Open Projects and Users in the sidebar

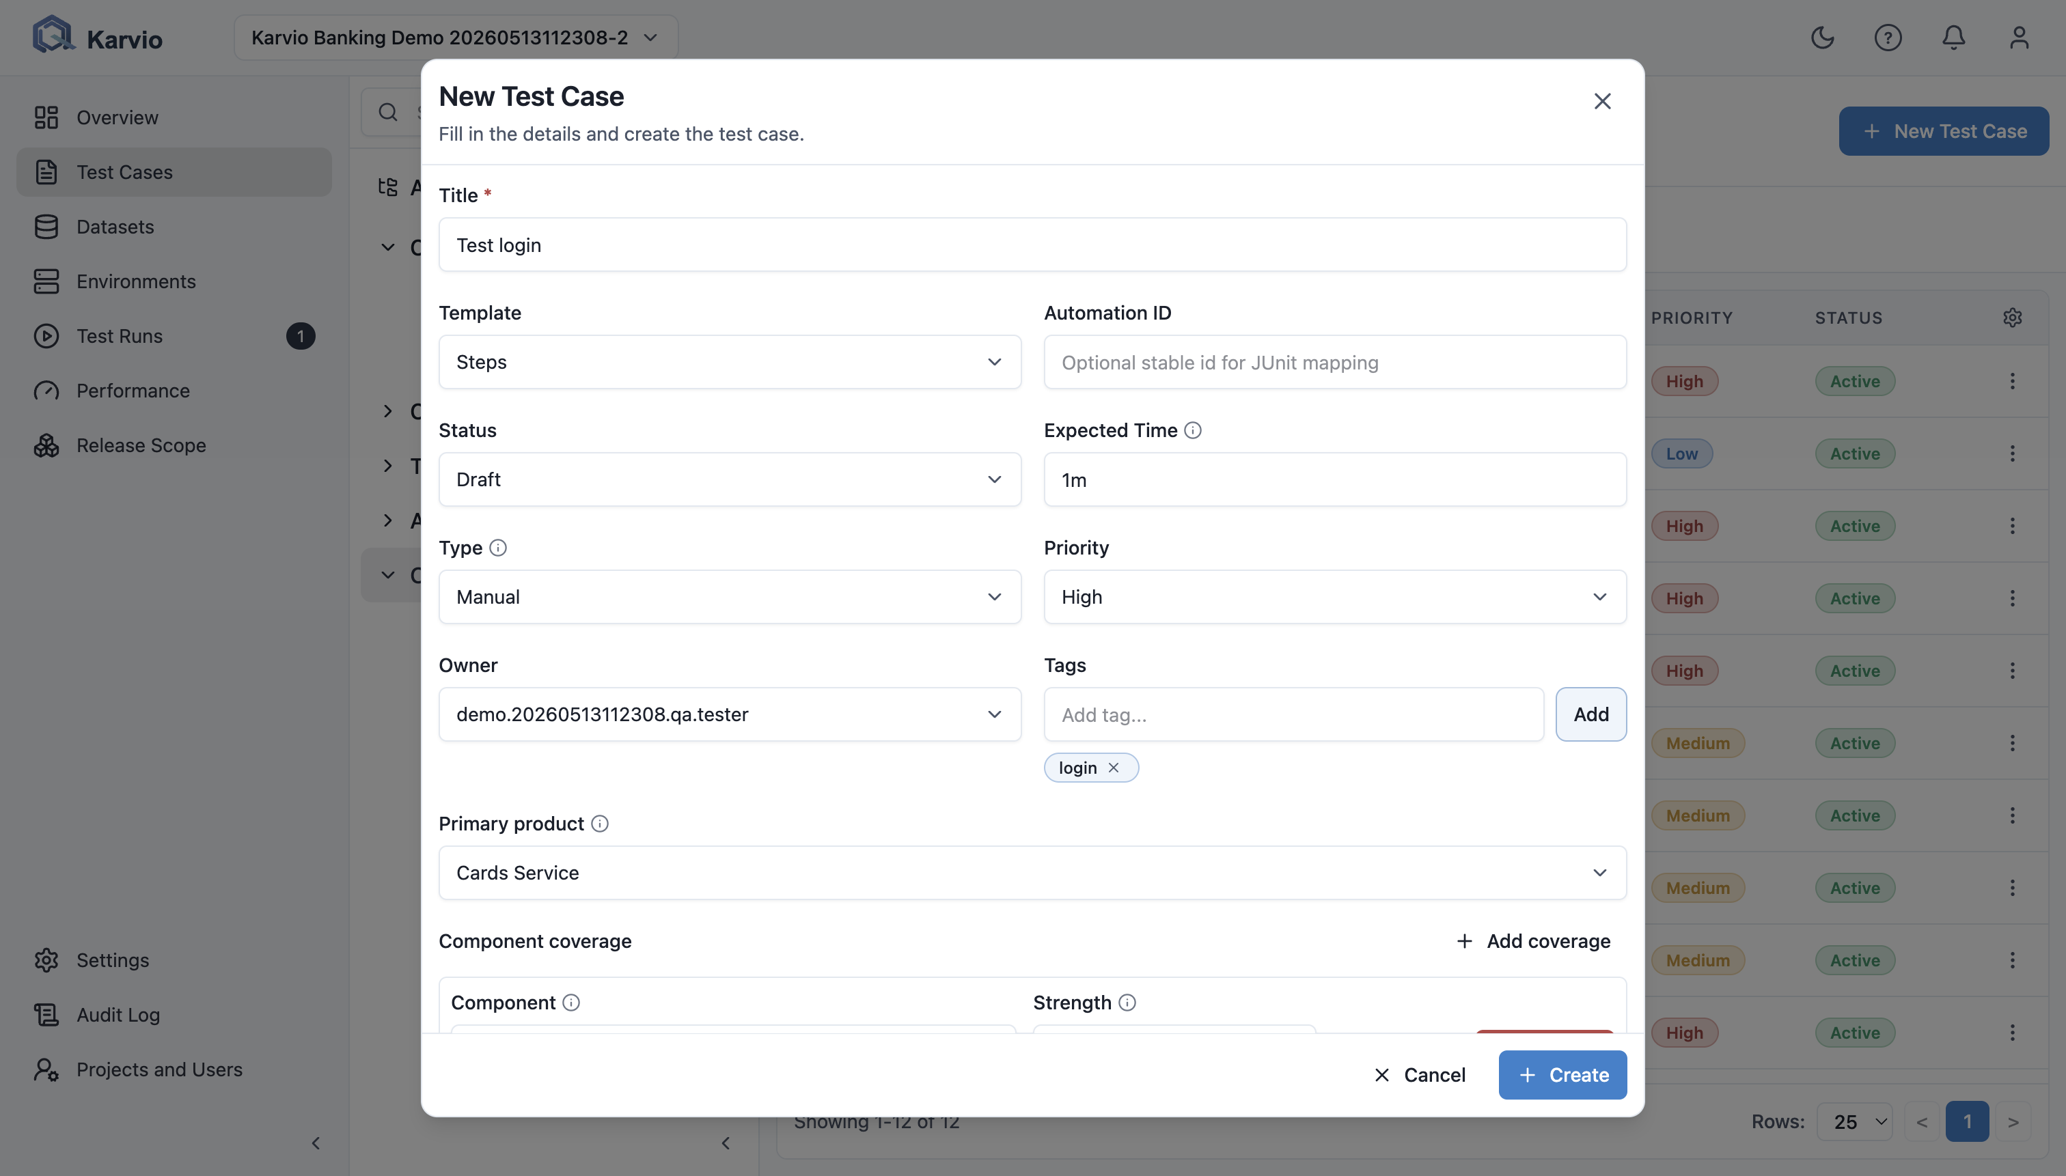click(x=174, y=1069)
